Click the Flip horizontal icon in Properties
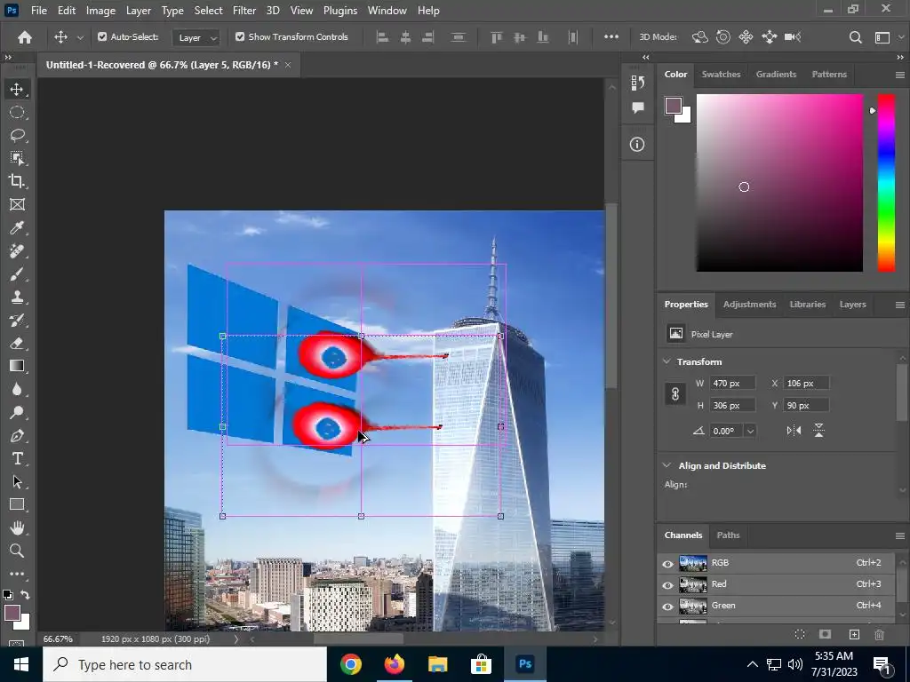 click(794, 431)
